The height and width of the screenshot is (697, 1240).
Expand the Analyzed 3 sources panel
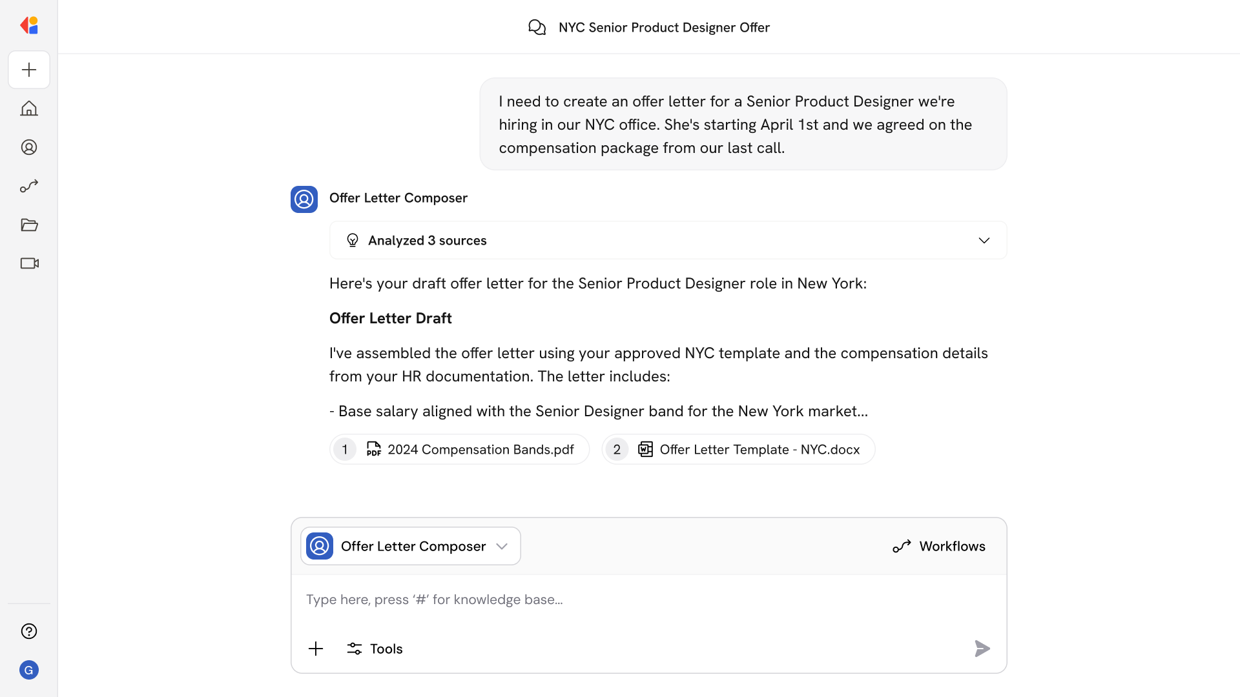pos(667,239)
